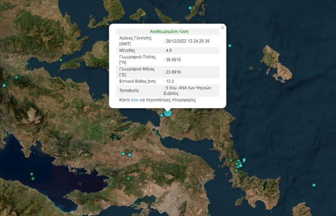The width and height of the screenshot is (336, 216).
Task: Follow the 'κλικ' link for more information
Action: (x=134, y=100)
